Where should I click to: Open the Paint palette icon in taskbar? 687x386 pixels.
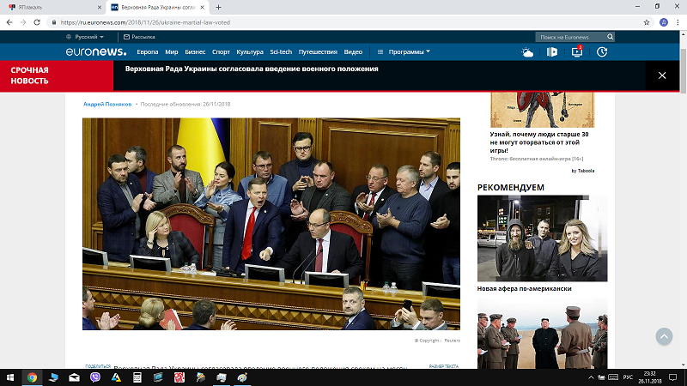tap(242, 377)
